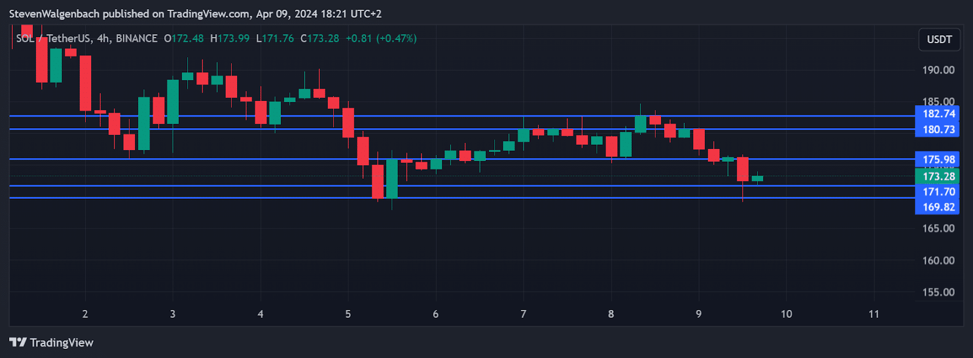Select the 180.73 horizontal line label
Screen dimensions: 973x358
pos(938,129)
